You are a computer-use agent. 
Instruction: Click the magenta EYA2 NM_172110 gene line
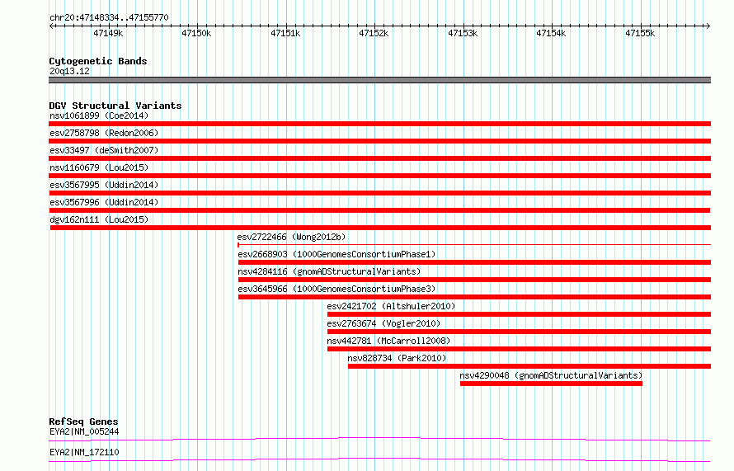click(x=379, y=459)
